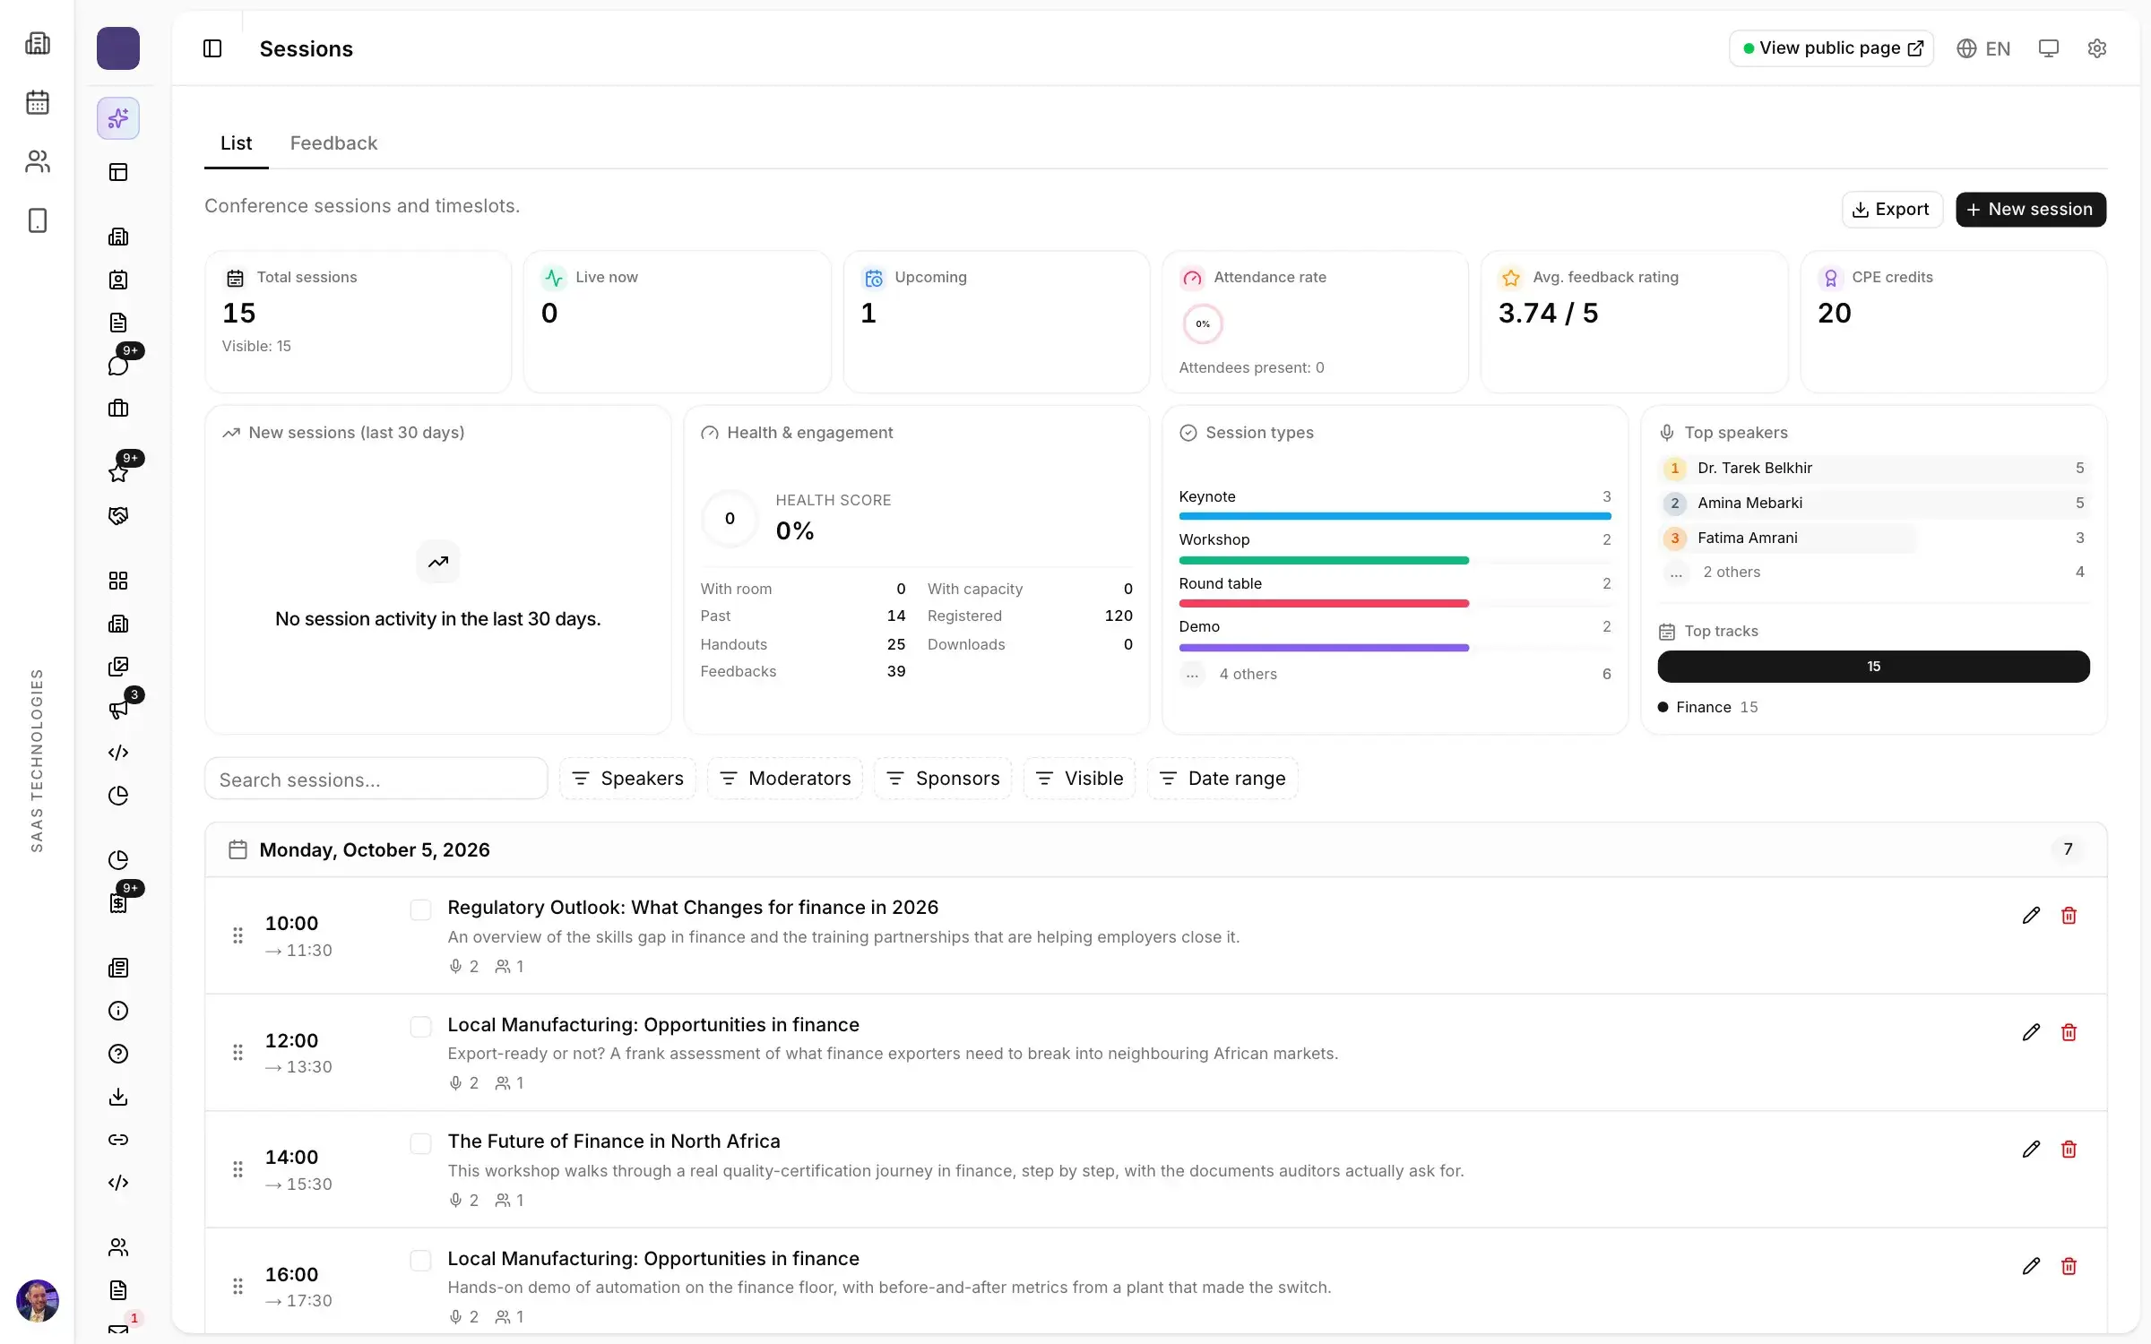
Task: Click the Finance top tracks black bar
Action: pos(1873,667)
